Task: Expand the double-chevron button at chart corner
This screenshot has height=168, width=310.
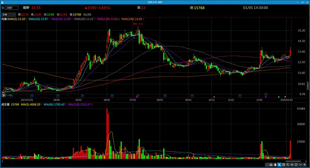Action: tap(3, 95)
